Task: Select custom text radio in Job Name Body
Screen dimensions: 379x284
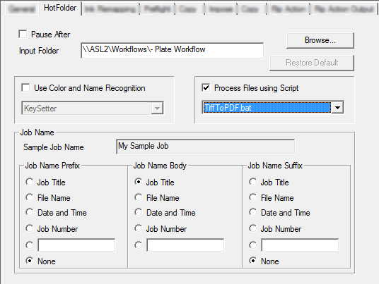Action: [139, 245]
